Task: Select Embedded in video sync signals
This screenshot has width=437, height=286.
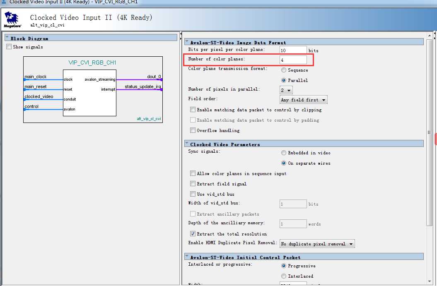Action: [283, 153]
